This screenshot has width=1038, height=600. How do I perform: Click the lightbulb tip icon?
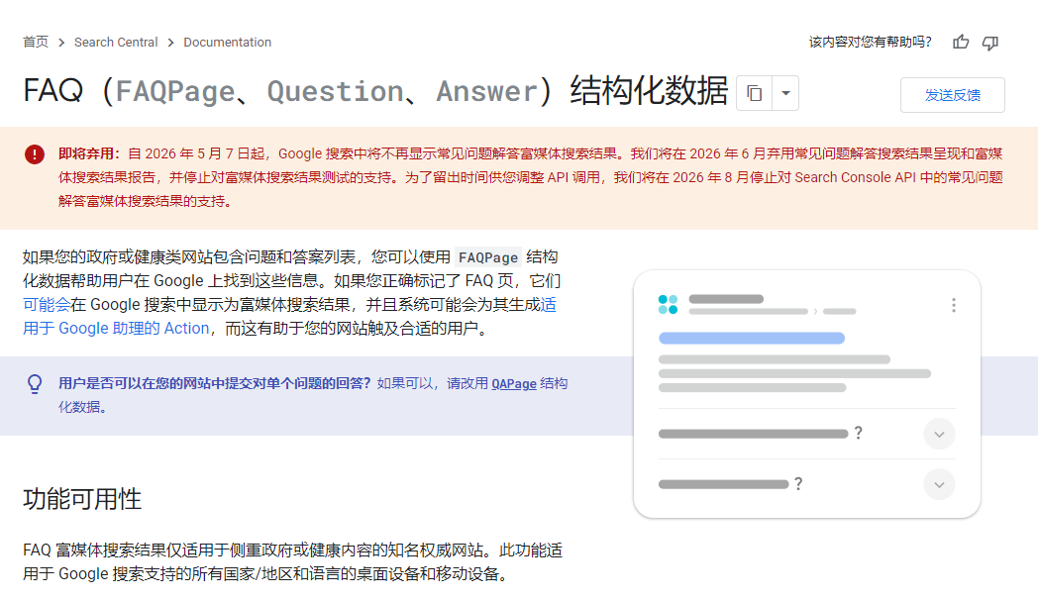coord(35,384)
